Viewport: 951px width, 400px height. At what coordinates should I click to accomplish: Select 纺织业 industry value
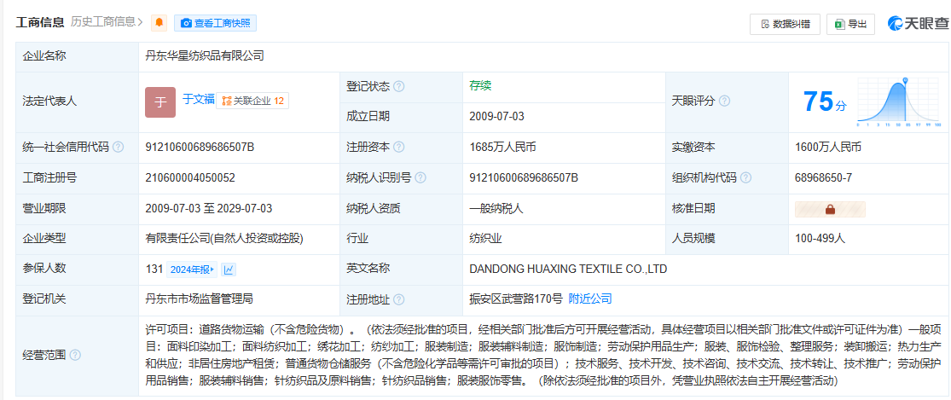click(485, 239)
